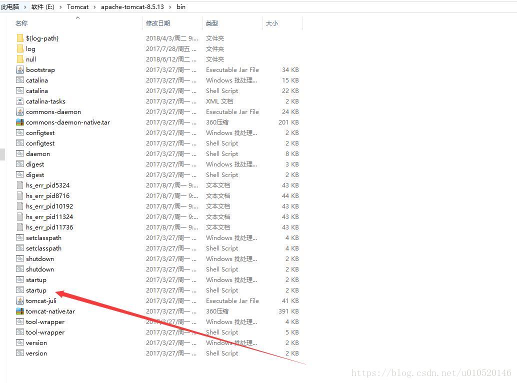The height and width of the screenshot is (383, 517).
Task: Open the chevron after apache-tomcat-8.5.13 in breadcrumb
Action: click(170, 7)
